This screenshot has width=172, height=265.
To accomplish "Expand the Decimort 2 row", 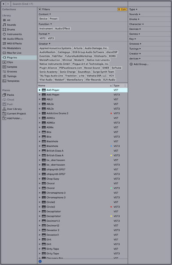I will [x=40, y=221].
